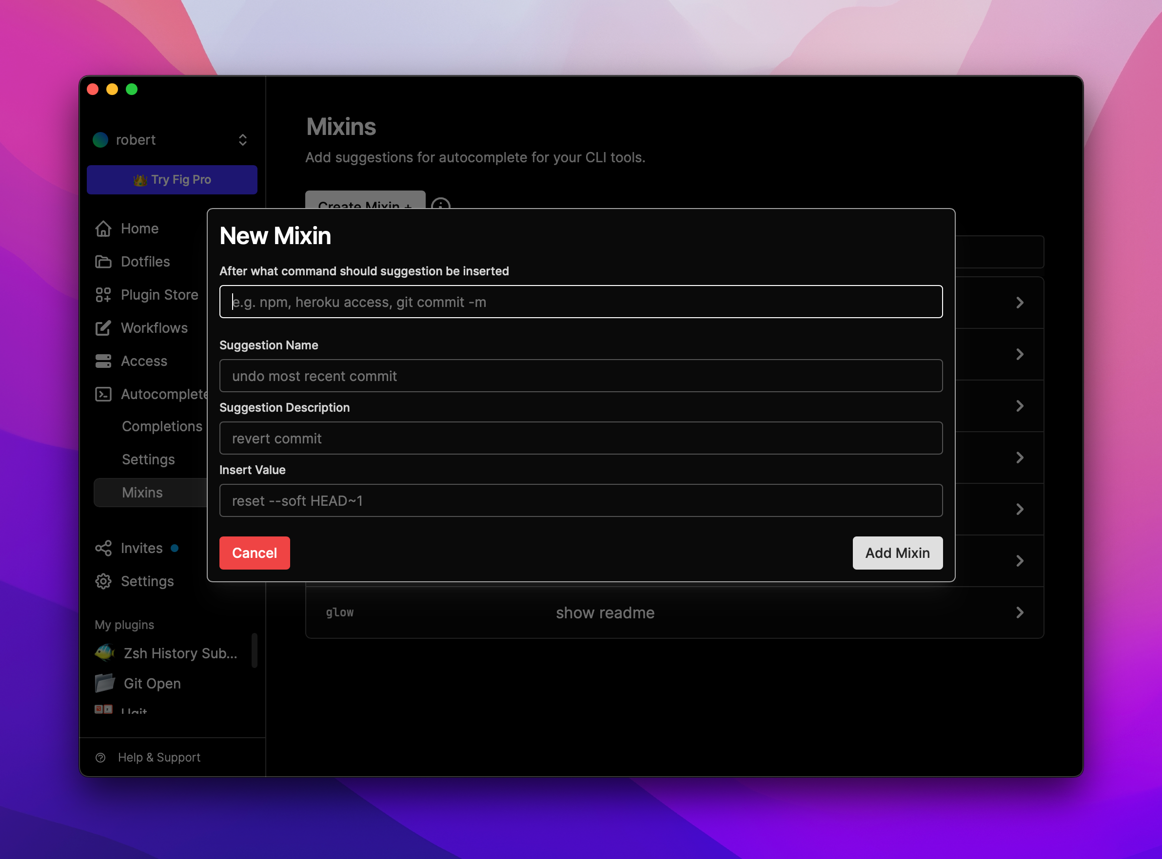Click the Access server icon

(103, 361)
